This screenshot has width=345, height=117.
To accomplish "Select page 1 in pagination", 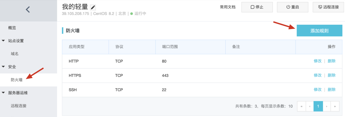I will point(318,106).
